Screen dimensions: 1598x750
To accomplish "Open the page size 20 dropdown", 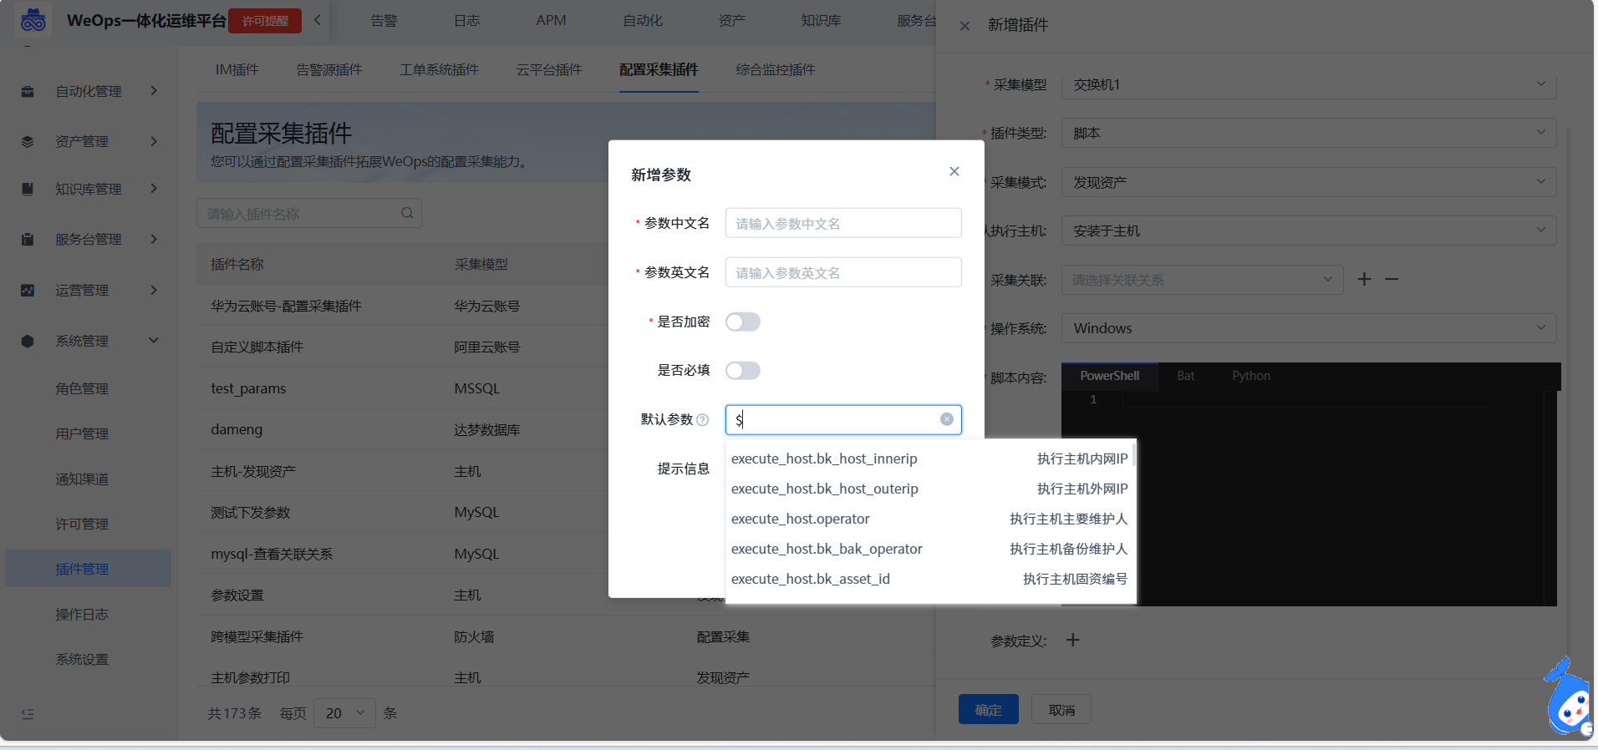I will point(344,713).
